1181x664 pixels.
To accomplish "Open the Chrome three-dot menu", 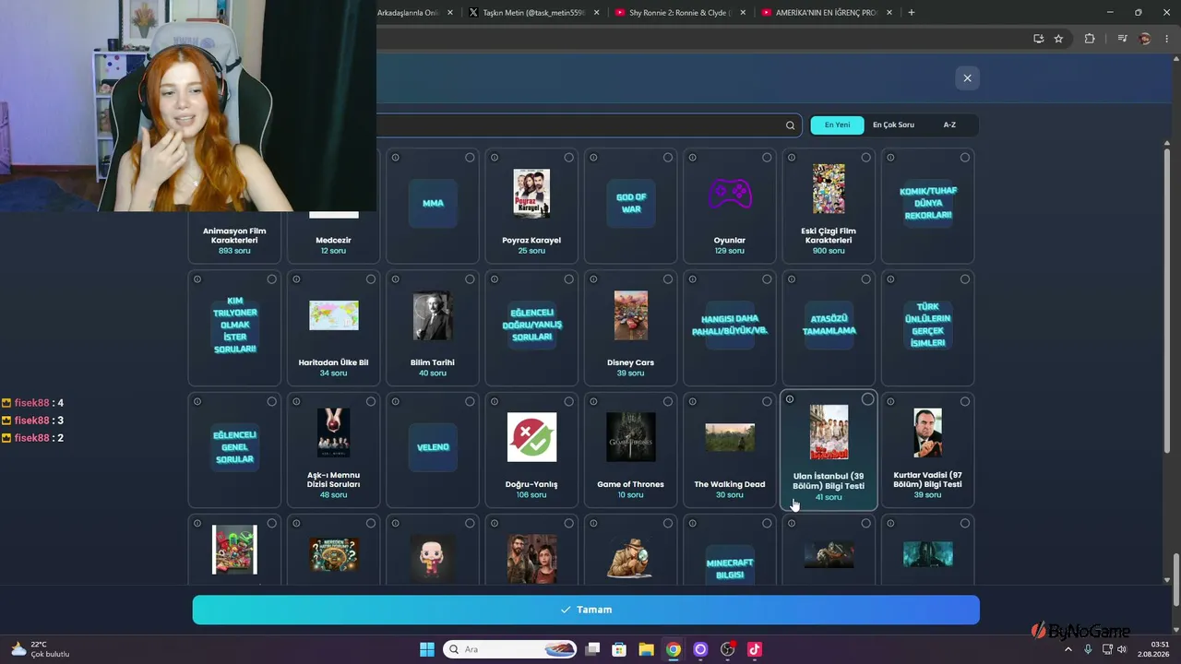I will coord(1166,39).
